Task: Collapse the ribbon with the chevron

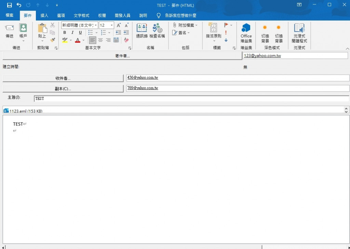Action: [347, 48]
